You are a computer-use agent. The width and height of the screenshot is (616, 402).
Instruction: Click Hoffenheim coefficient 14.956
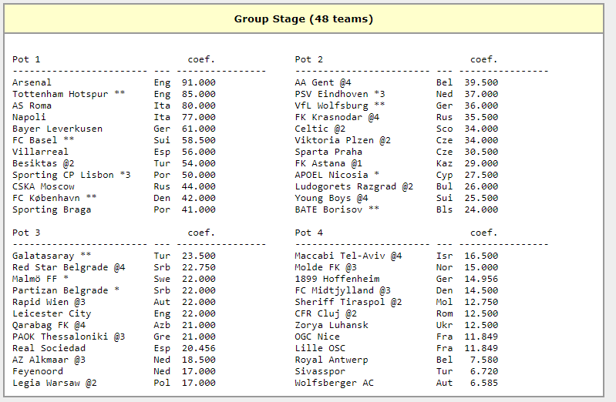[x=481, y=279]
